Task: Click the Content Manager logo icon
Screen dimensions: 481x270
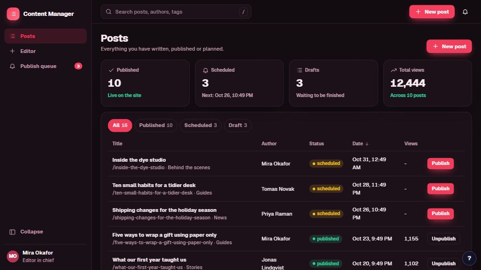Action: [13, 14]
